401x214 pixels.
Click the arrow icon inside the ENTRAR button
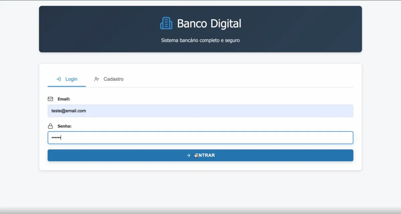point(188,155)
